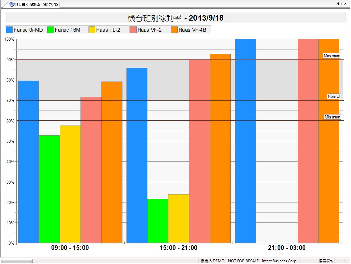Click the Fanuc 16M legend label

(67, 30)
